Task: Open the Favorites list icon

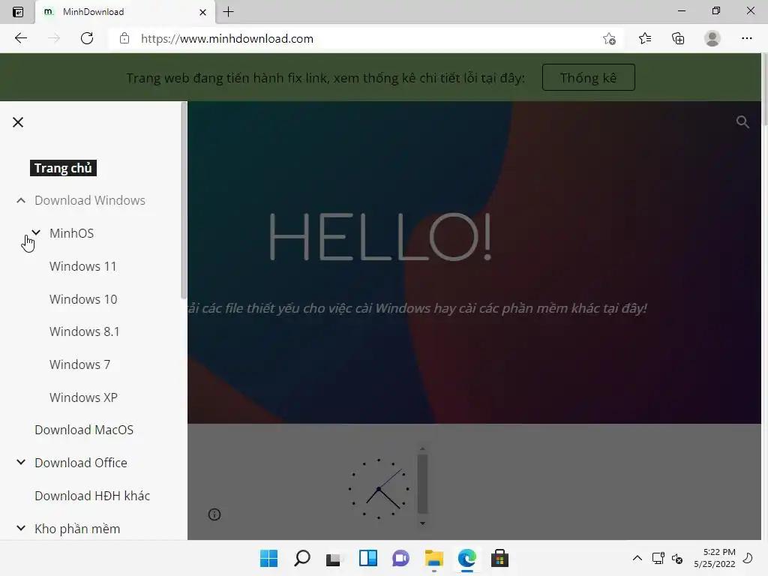Action: point(645,38)
